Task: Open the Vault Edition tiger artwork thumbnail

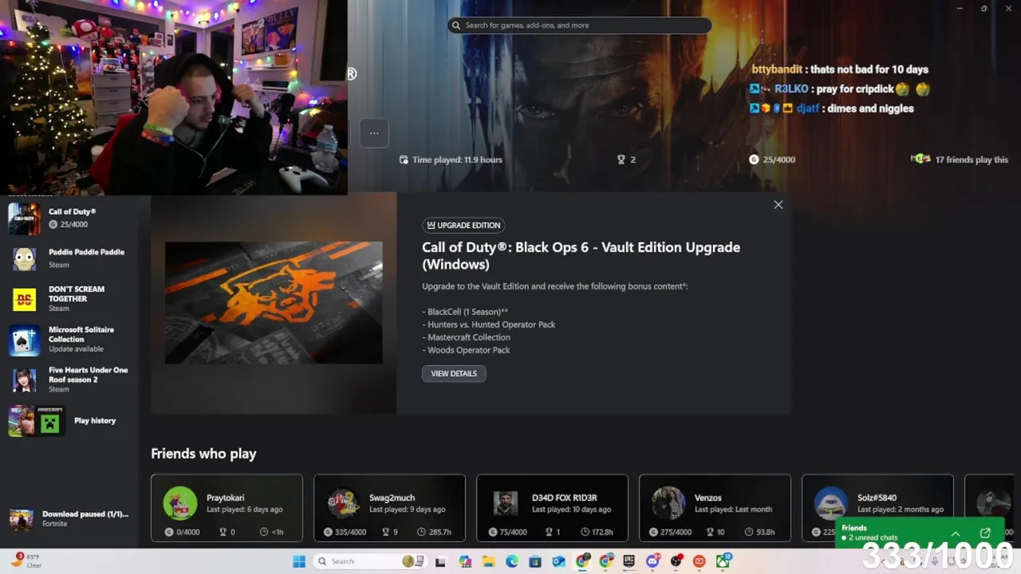Action: 274,303
